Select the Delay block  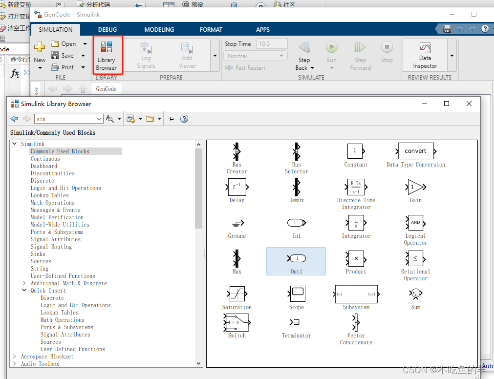click(237, 191)
